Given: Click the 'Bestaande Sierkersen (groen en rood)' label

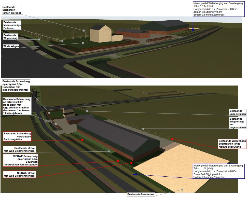Looking at the screenshot, I should [11, 10].
